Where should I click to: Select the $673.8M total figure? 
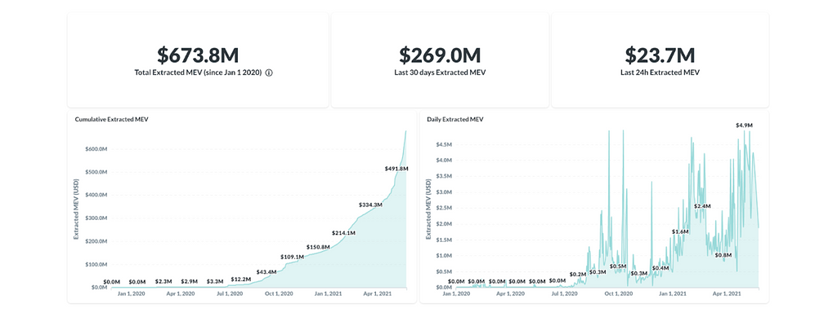(198, 55)
